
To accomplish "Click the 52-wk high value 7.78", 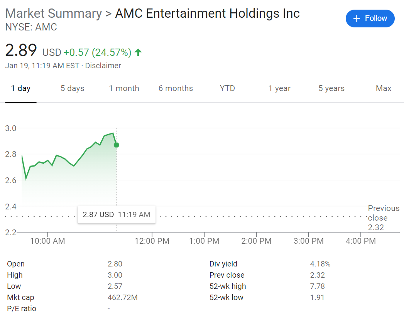I will pyautogui.click(x=317, y=286).
